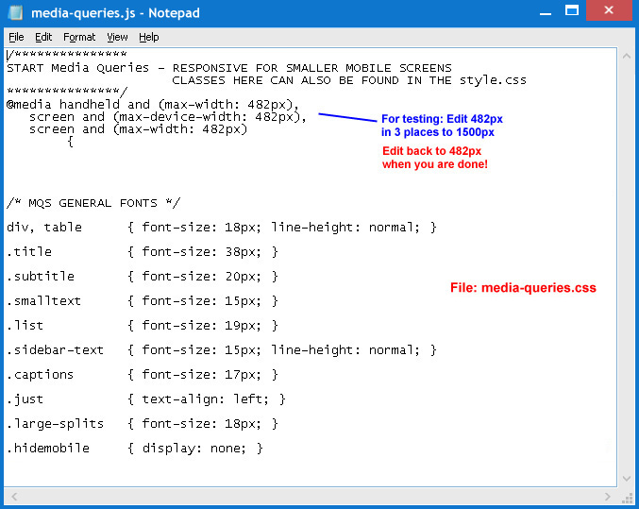Click the '.sidebar-text' rule line
The width and height of the screenshot is (639, 509).
(x=222, y=350)
